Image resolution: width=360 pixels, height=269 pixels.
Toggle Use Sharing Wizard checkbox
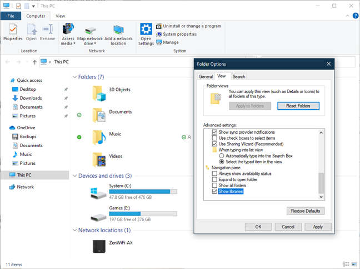click(214, 144)
